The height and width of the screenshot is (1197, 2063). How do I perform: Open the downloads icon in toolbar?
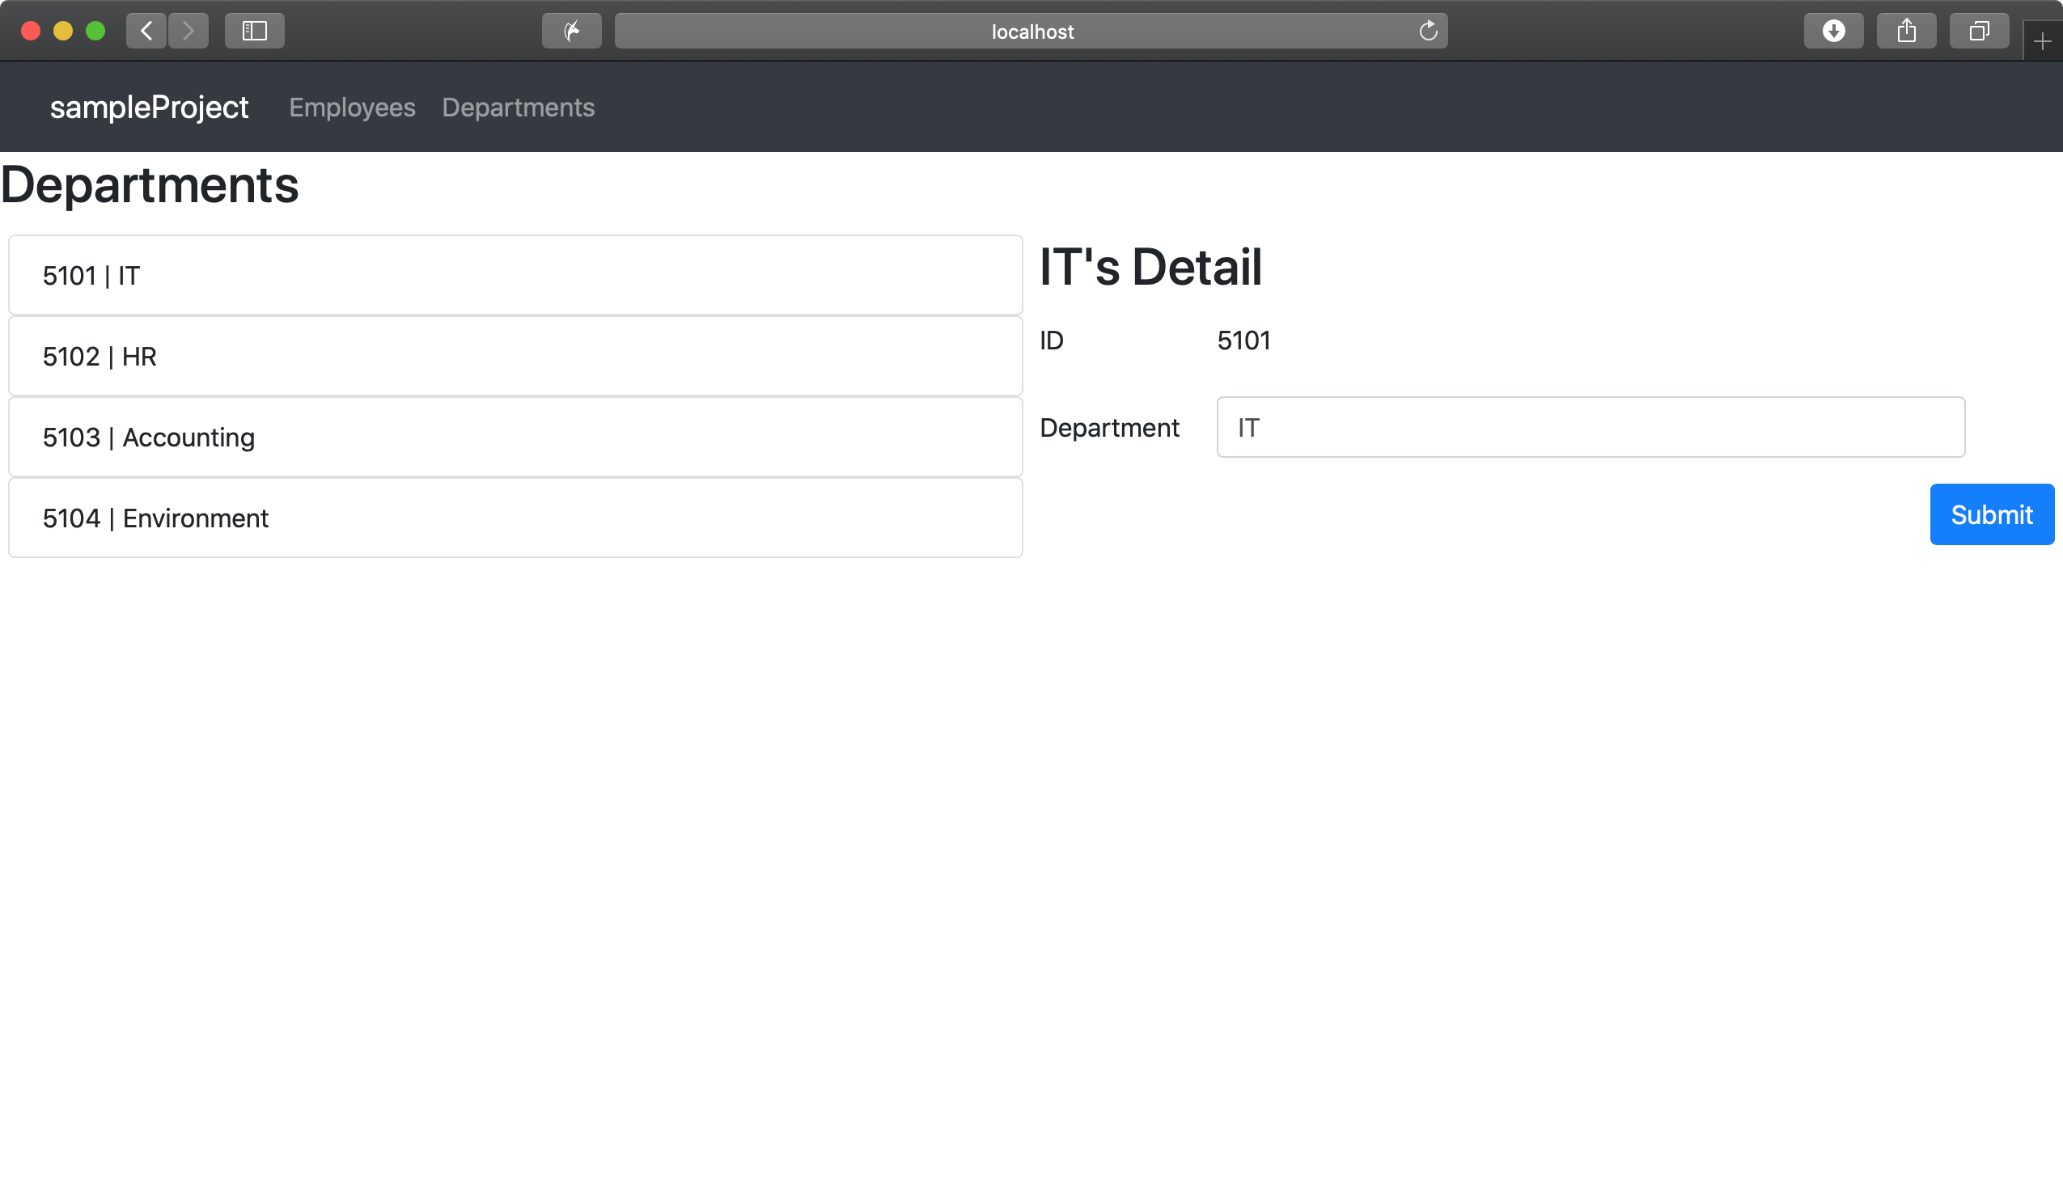pos(1833,31)
